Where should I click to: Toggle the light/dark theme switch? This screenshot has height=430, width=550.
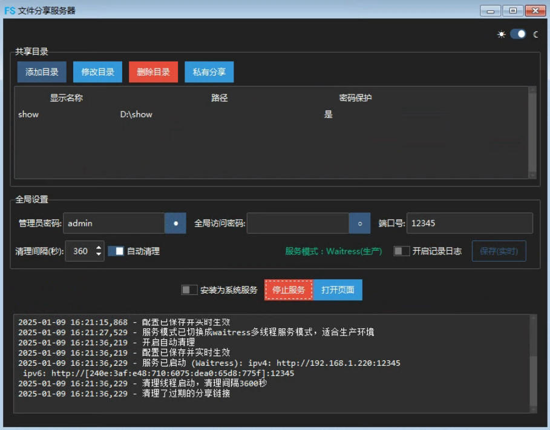[518, 34]
